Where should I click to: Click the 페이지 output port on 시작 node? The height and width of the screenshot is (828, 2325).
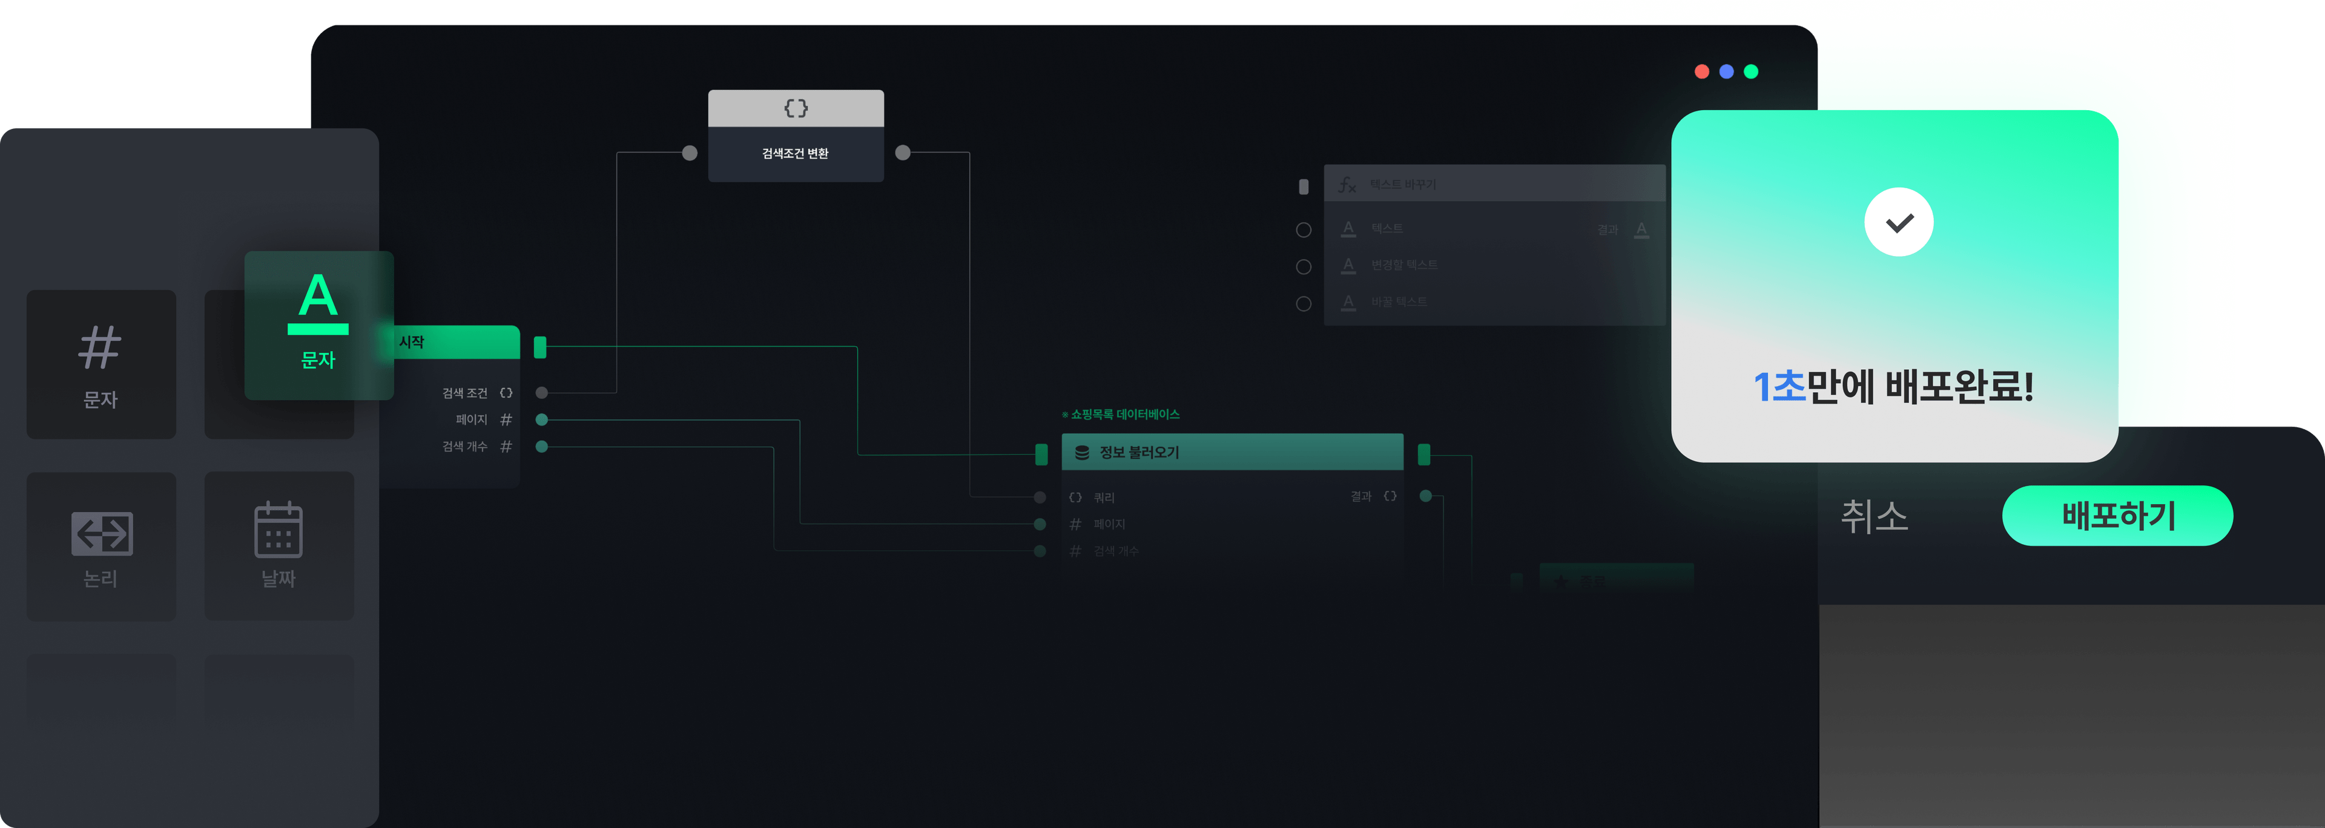pyautogui.click(x=541, y=419)
